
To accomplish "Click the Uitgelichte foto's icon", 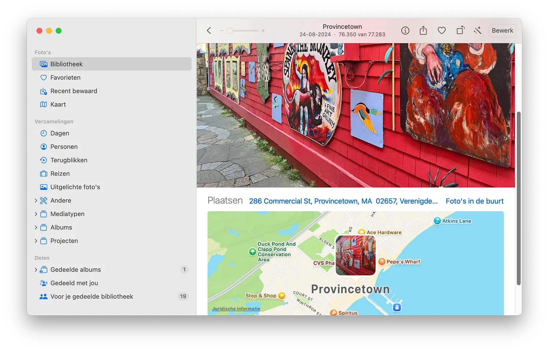I will 44,187.
